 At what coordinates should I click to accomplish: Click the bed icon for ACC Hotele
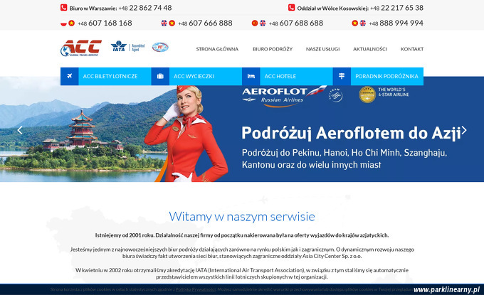251,76
